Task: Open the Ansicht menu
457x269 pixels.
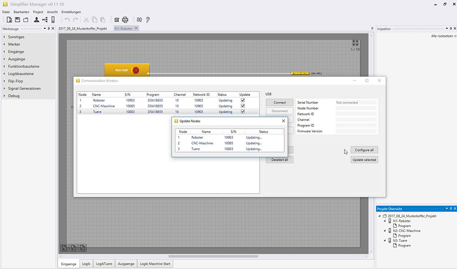Action: click(52, 12)
